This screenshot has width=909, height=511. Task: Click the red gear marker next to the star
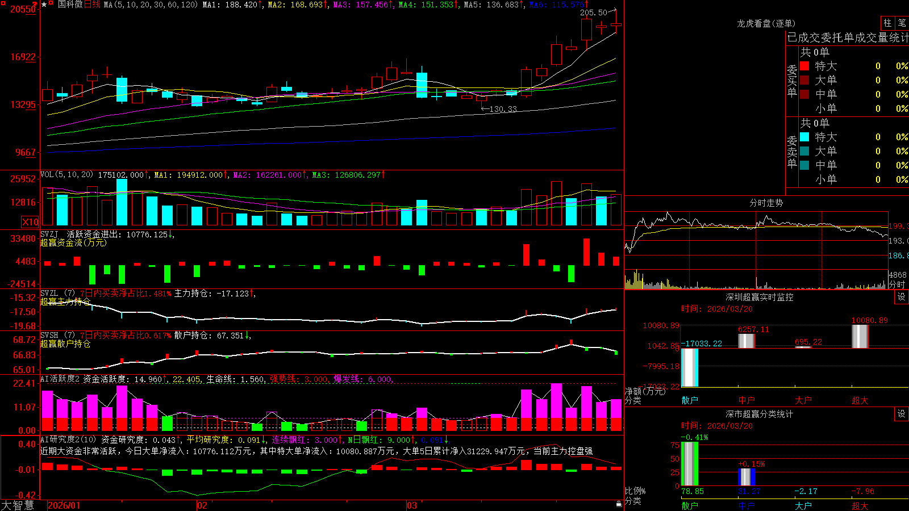click(x=51, y=3)
